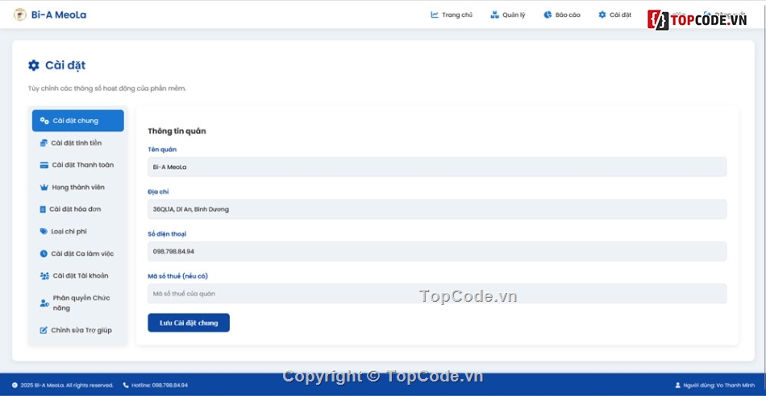Click the Hotline: 098.798.84.94 footer text
This screenshot has height=396, width=766.
coord(160,386)
